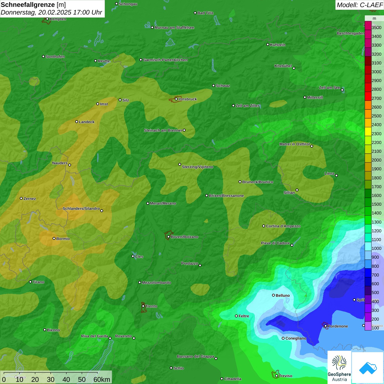Select the 2300 m yellow legend swatch

[x=368, y=132]
